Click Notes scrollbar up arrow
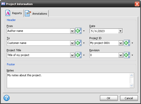141x104 pixels. point(132,75)
